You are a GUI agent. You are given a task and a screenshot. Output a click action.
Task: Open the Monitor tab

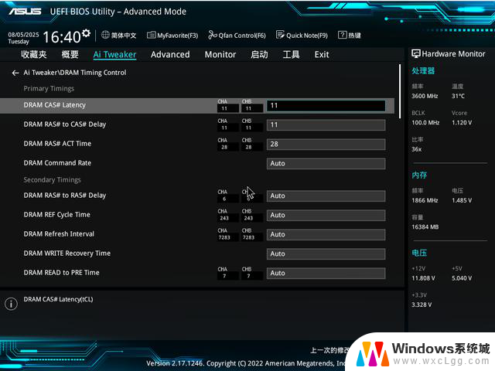220,55
